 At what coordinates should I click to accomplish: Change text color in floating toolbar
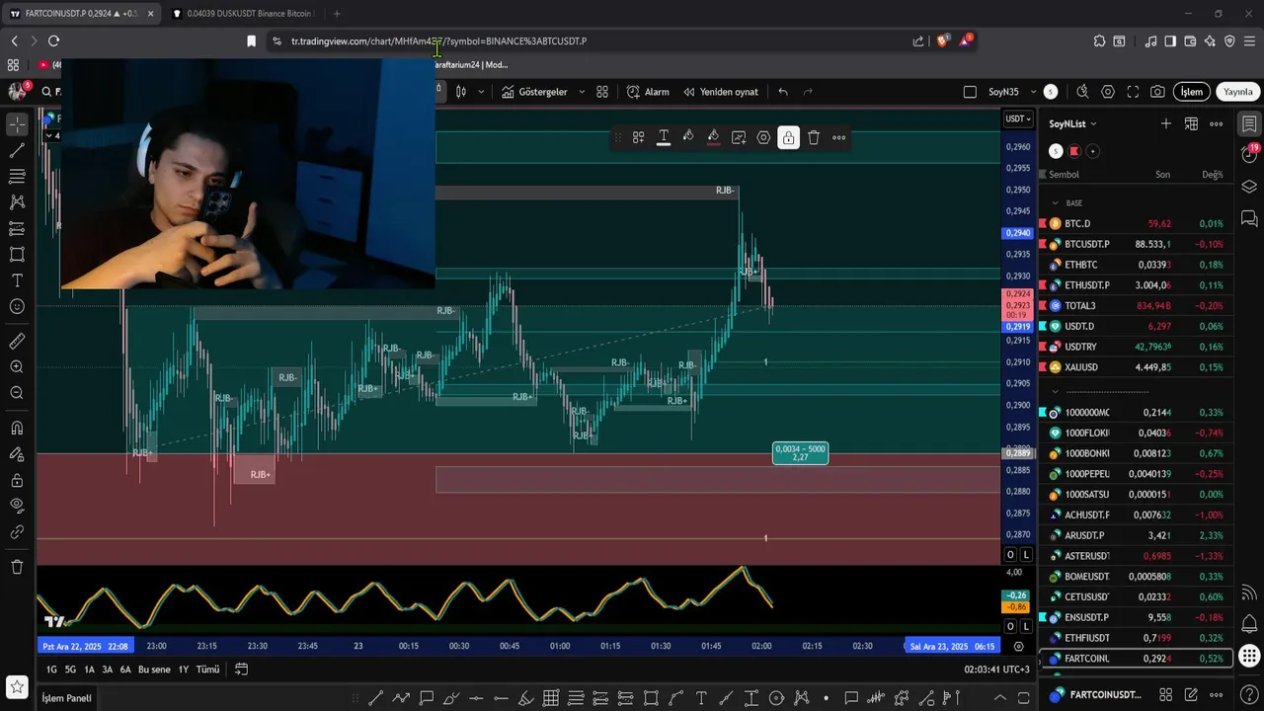tap(664, 137)
